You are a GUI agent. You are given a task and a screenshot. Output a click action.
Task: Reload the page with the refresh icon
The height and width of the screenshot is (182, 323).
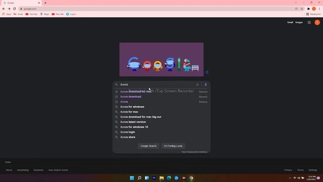pos(15,9)
